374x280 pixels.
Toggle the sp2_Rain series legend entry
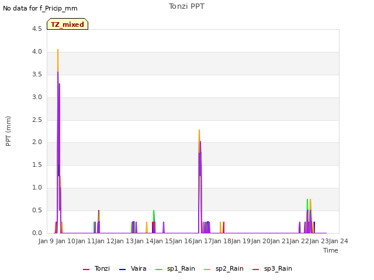[x=224, y=268]
